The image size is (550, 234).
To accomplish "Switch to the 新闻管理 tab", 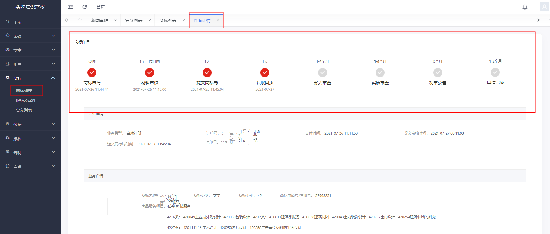I will 100,20.
